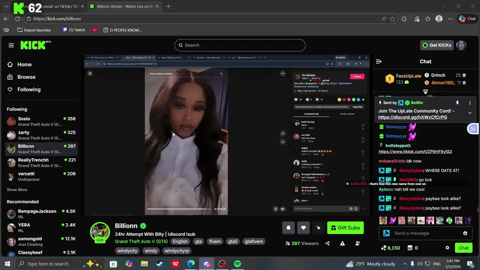
Task: Expand the Show More following list
Action: (17, 190)
